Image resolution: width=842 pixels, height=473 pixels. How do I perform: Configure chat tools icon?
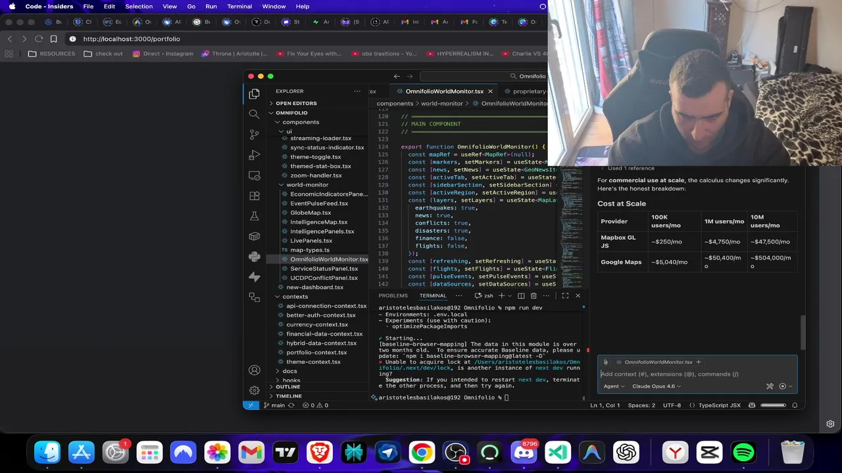tap(770, 386)
